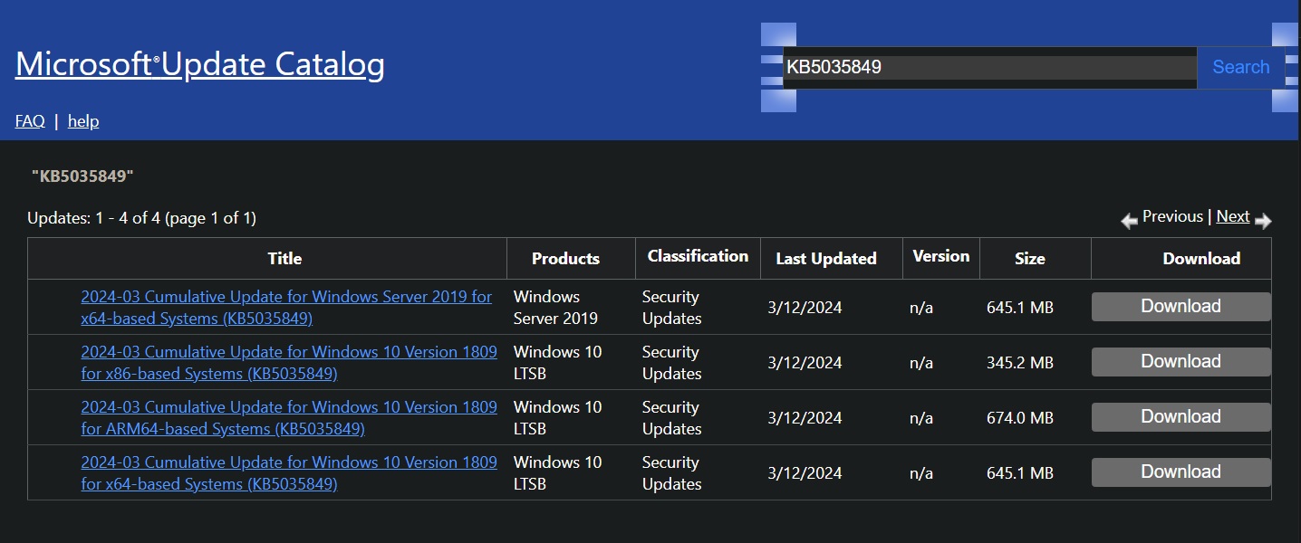
Task: Sort results by Products column header
Action: click(565, 258)
